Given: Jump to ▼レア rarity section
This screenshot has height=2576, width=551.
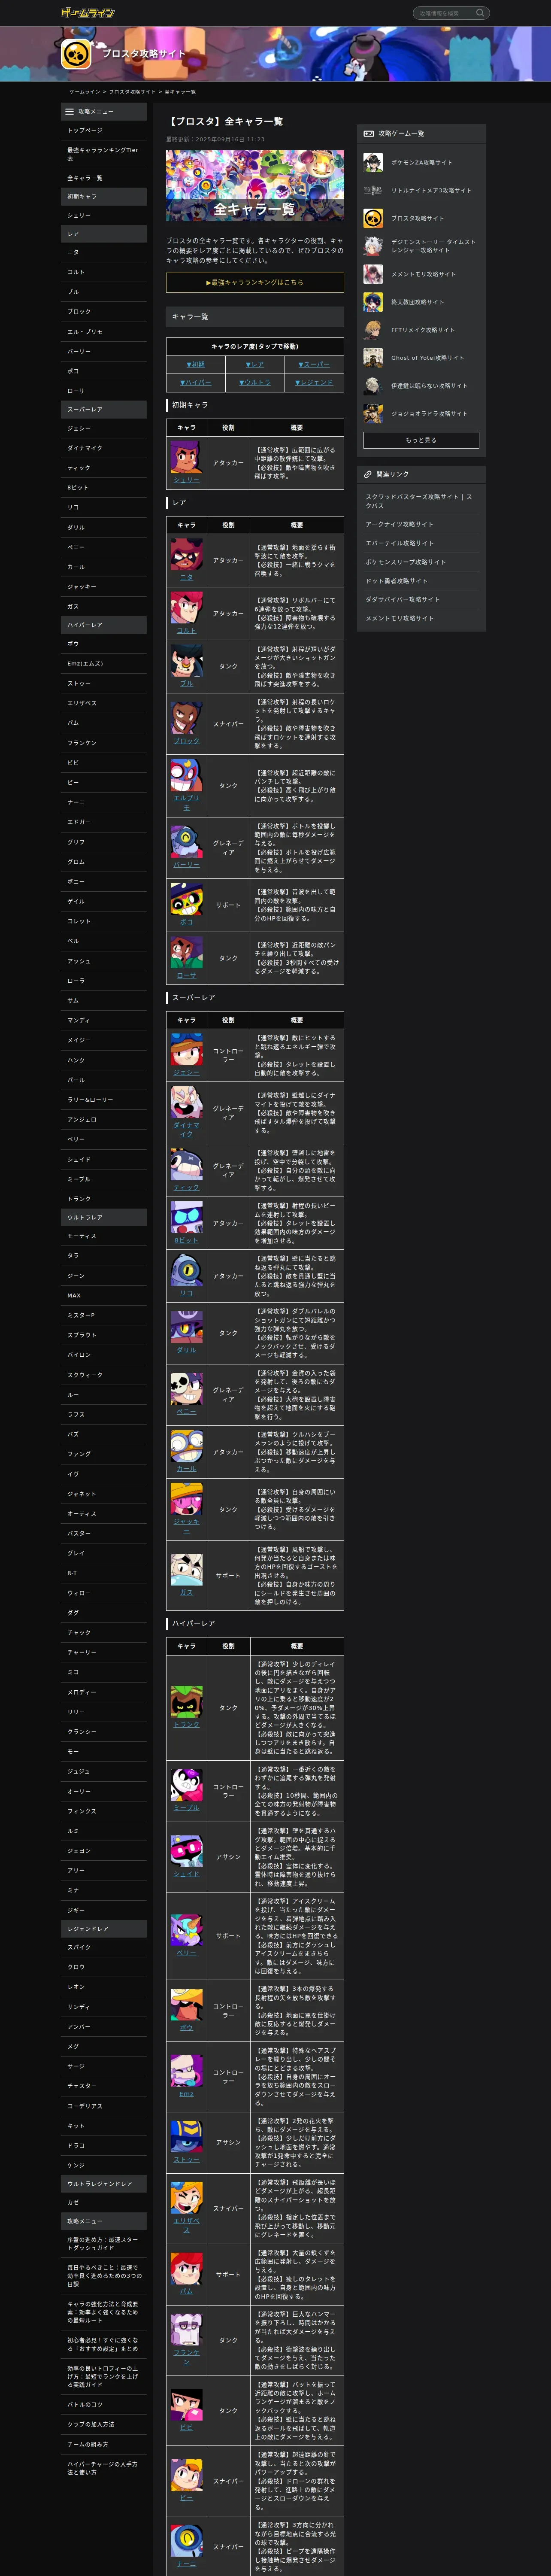Looking at the screenshot, I should (255, 364).
